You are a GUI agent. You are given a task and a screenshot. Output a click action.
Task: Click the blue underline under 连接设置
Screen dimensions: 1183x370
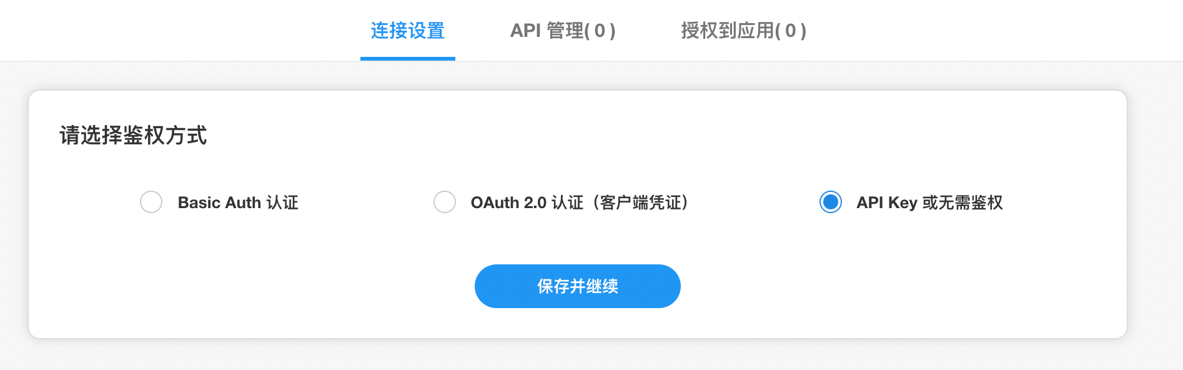tap(407, 58)
